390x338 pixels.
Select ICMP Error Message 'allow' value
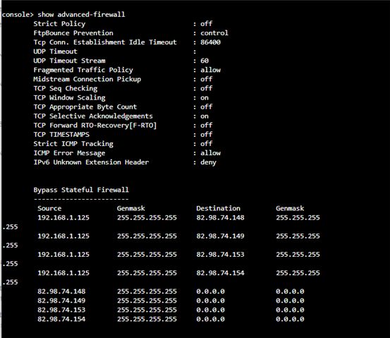point(210,153)
